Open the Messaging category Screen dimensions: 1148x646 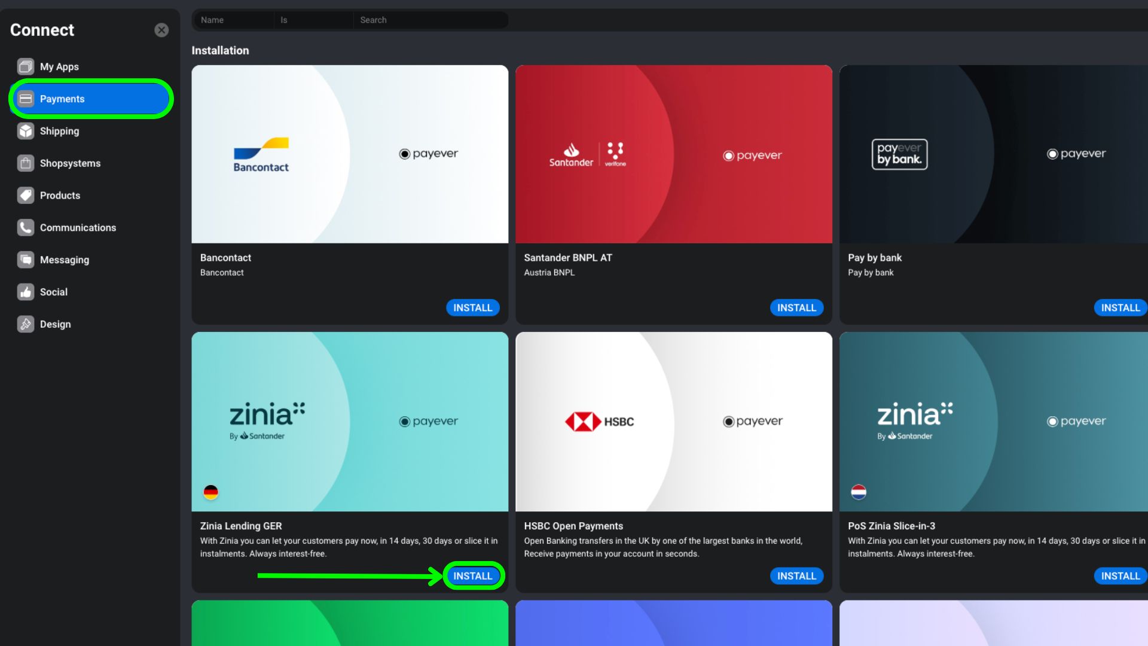[x=91, y=260]
